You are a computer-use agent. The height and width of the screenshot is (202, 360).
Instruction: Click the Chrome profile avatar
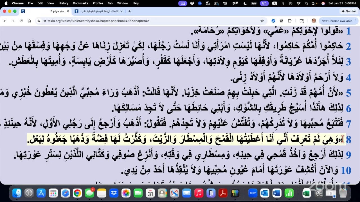(314, 21)
